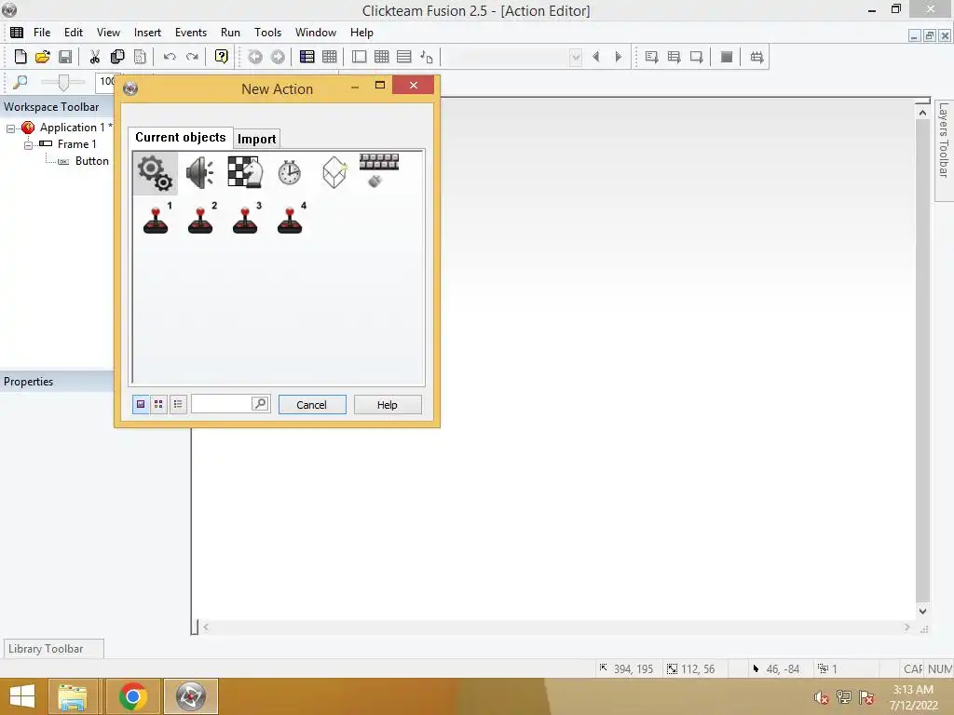Viewport: 954px width, 715px height.
Task: Click the Copy toolbar icon
Action: (117, 57)
